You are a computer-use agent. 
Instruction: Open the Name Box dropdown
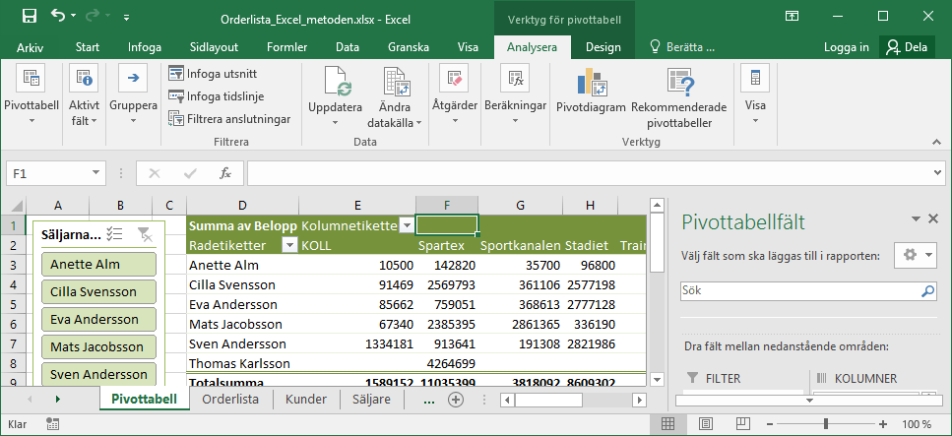tap(95, 173)
